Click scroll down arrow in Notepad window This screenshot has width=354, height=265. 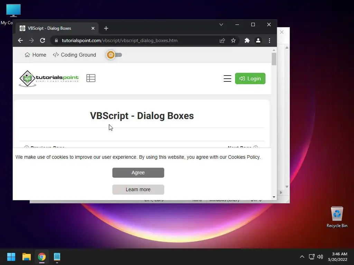pos(287,187)
